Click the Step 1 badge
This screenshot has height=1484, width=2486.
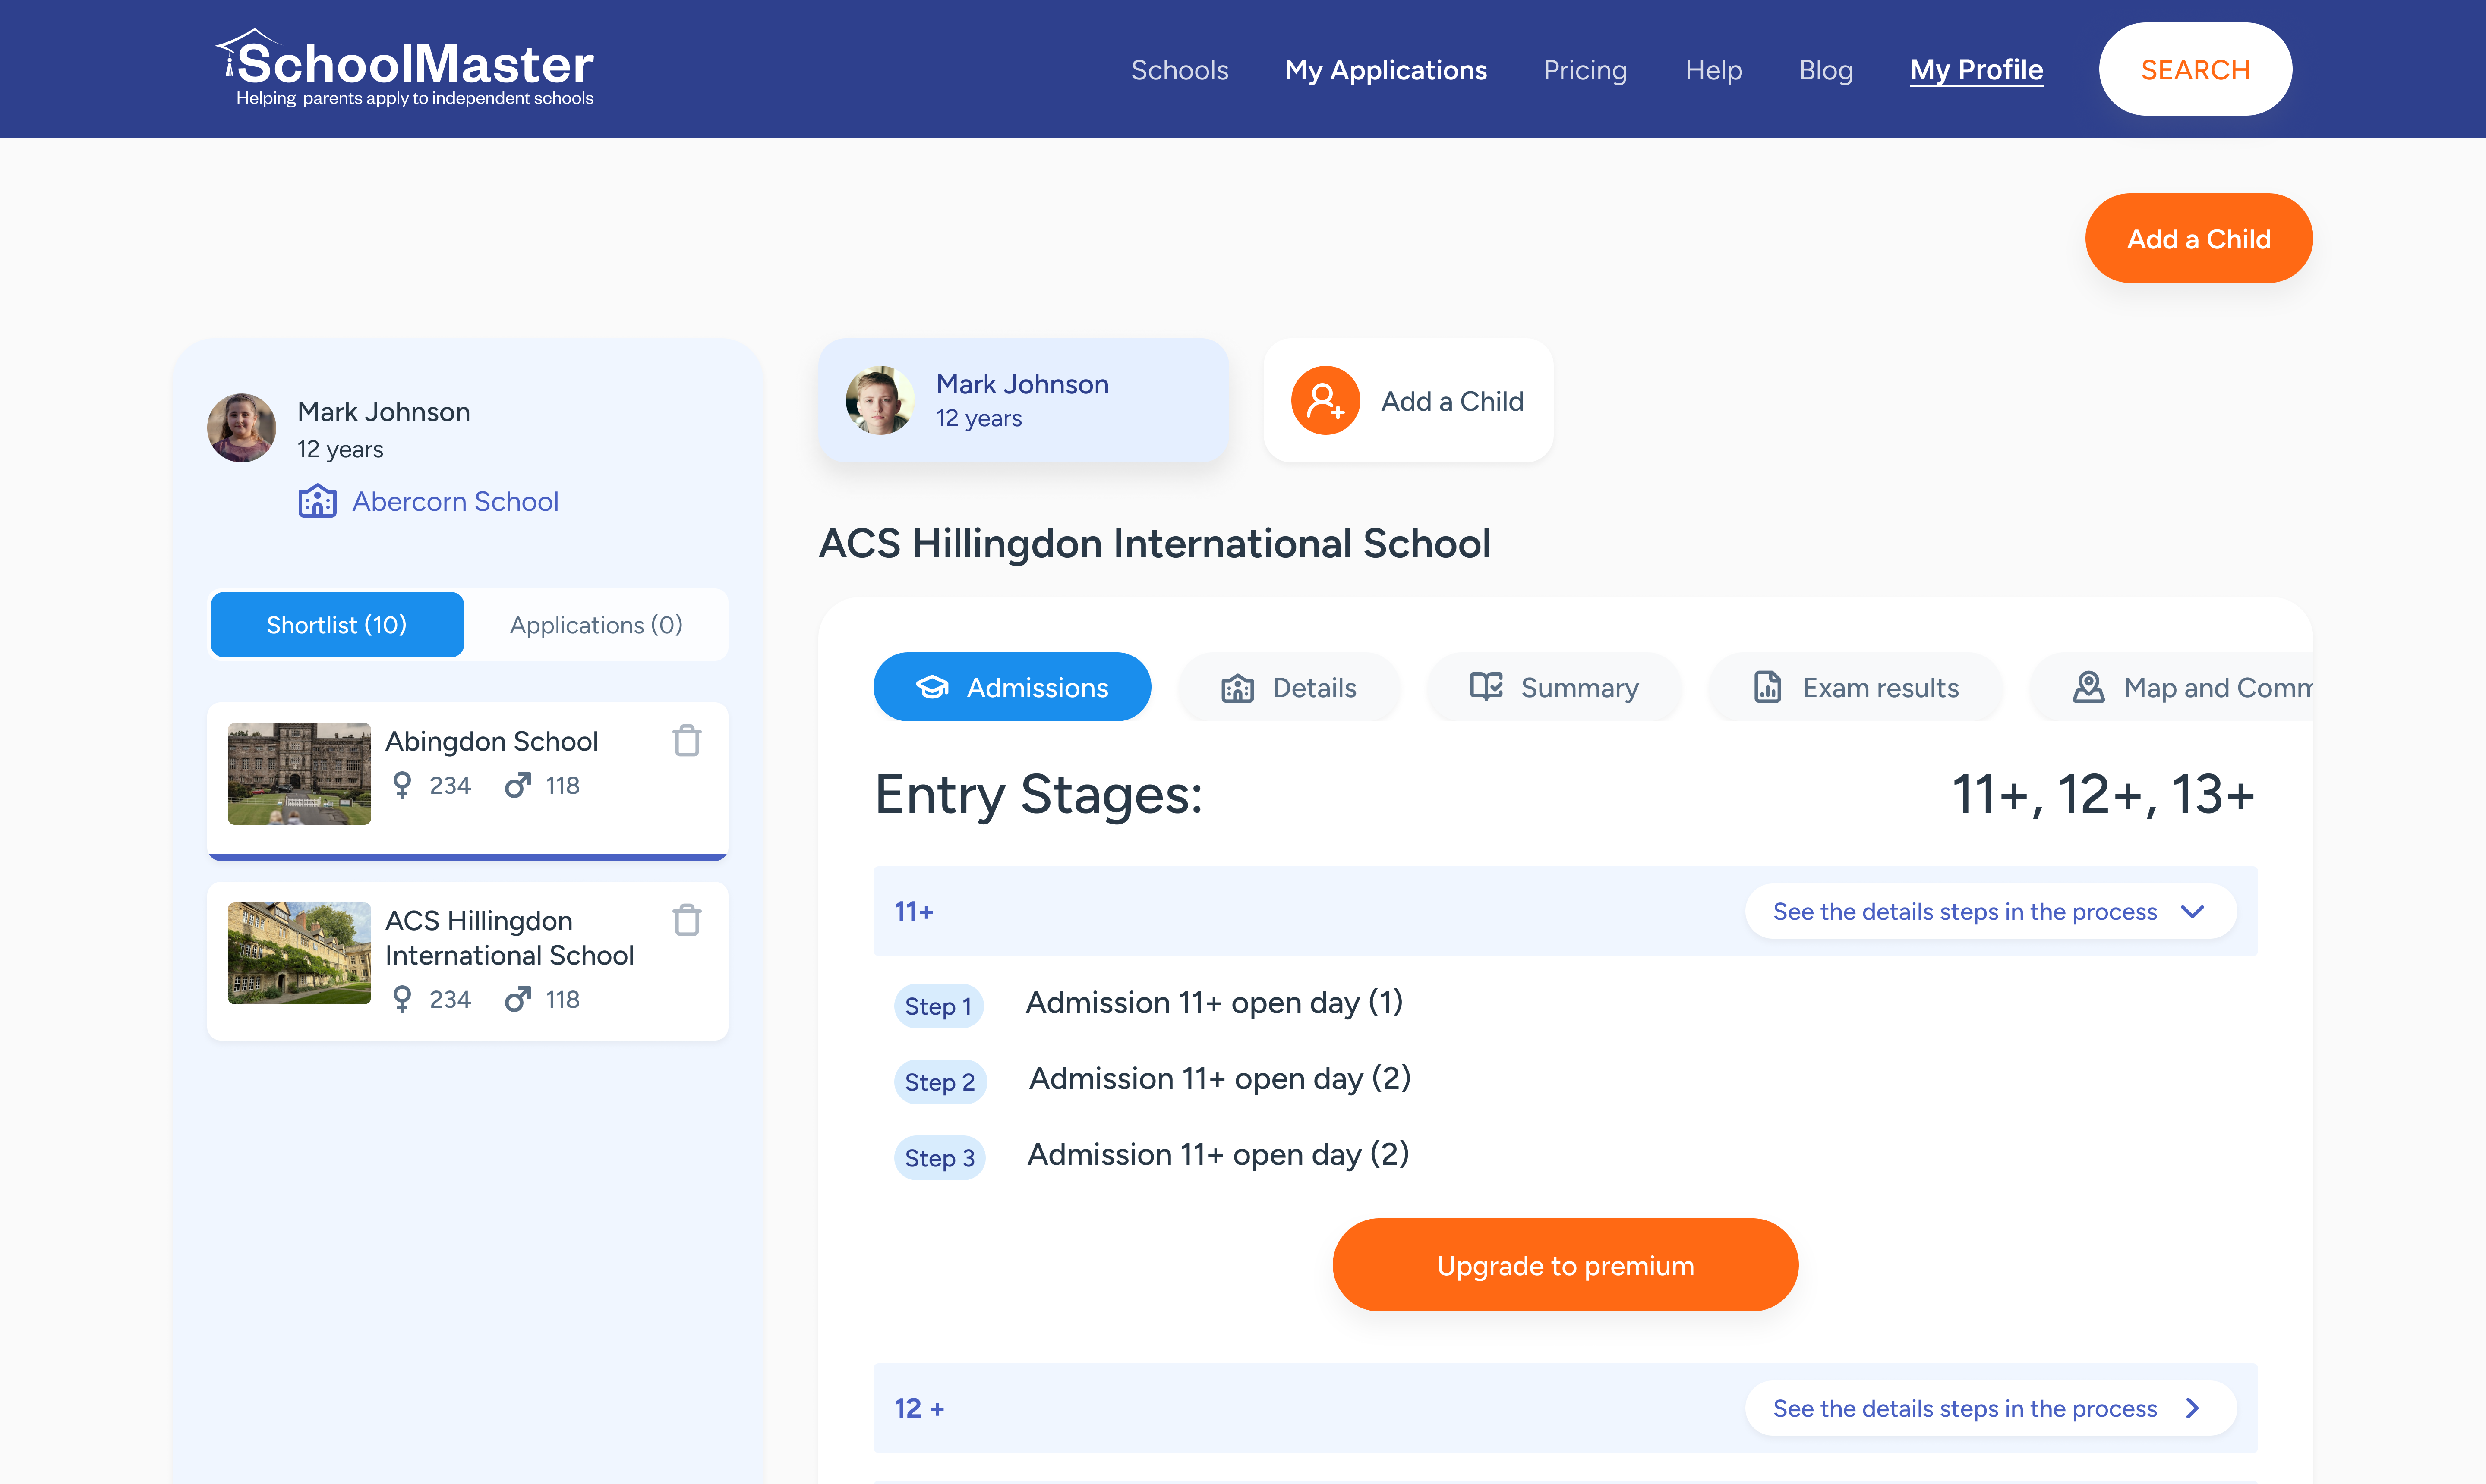pos(938,1006)
